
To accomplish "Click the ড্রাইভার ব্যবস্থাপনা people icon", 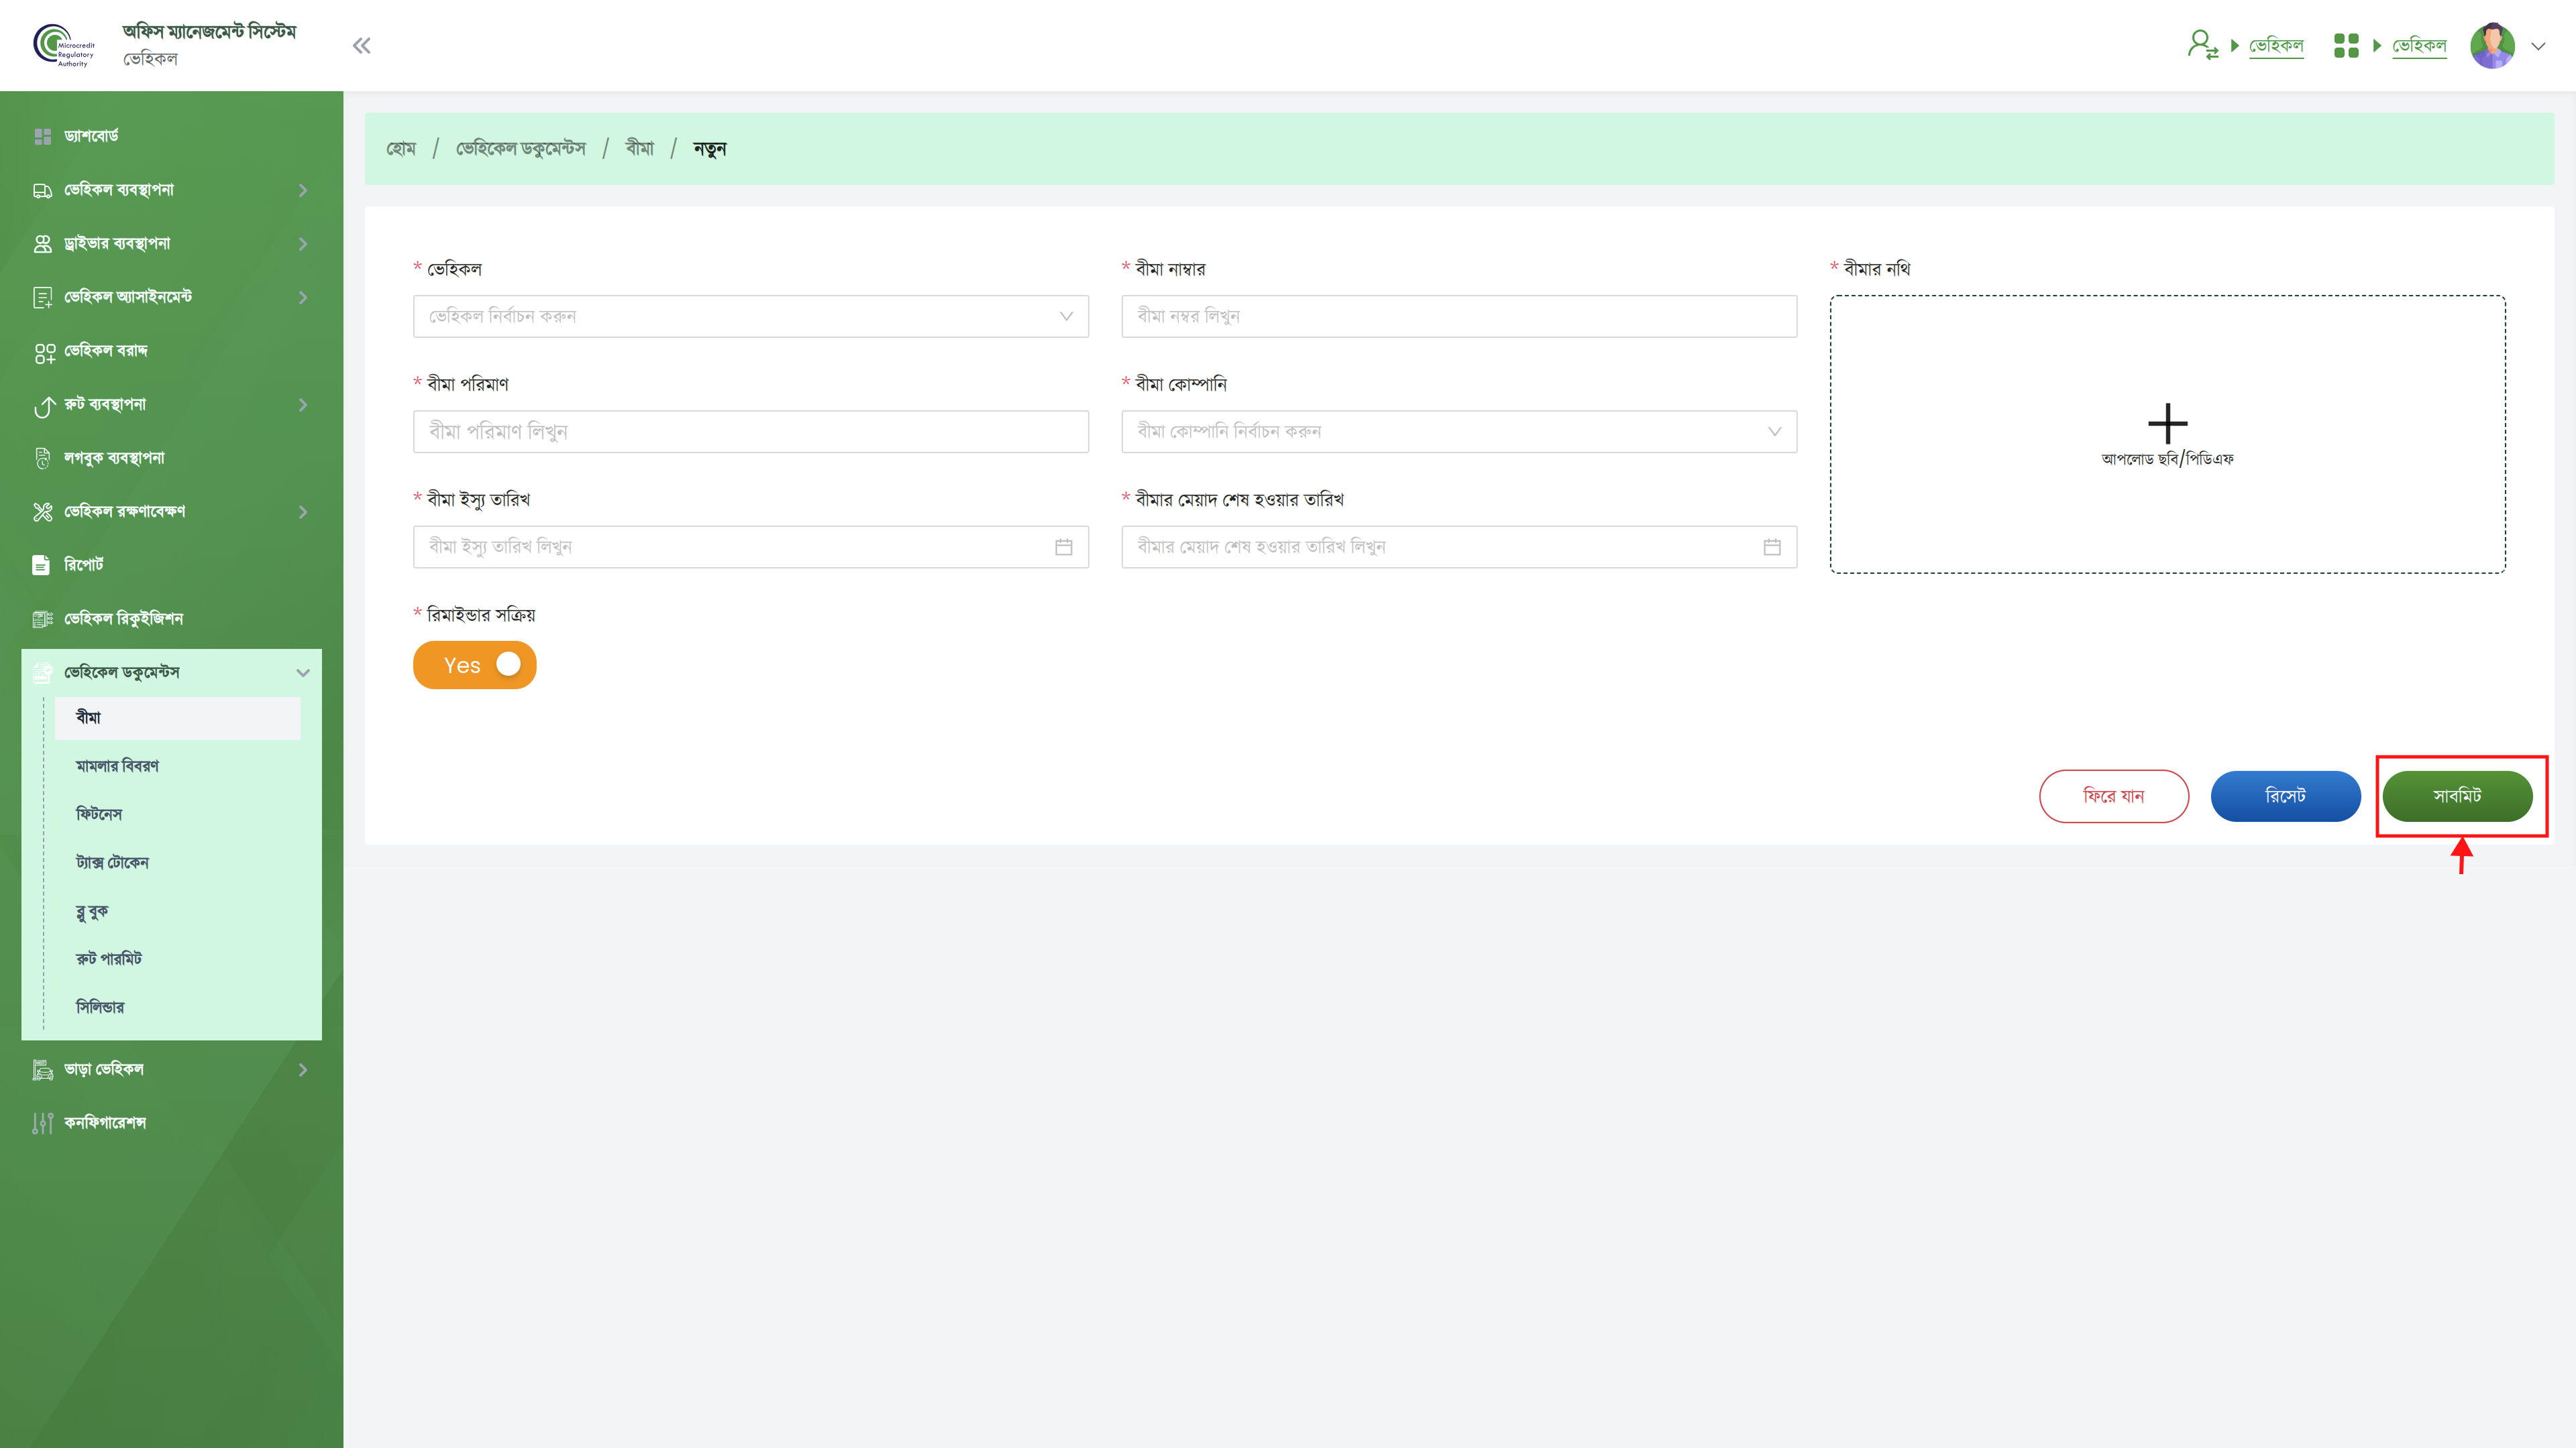I will (42, 244).
